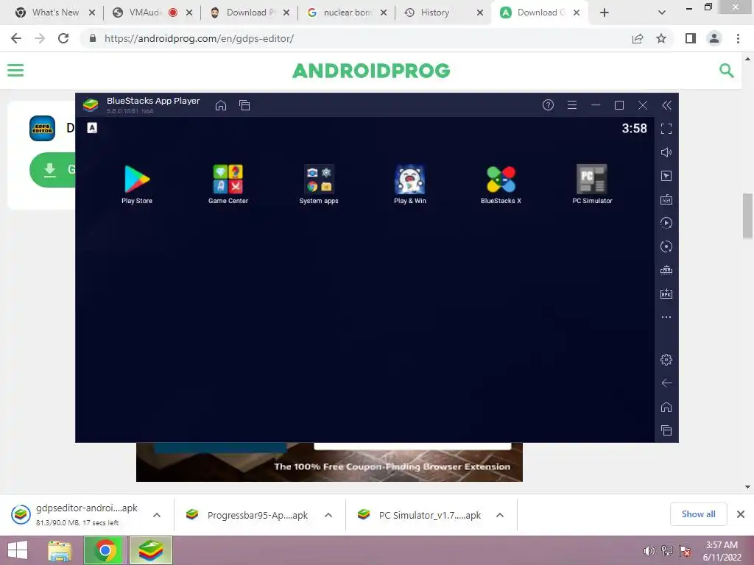This screenshot has height=565, width=754.
Task: Show more BlueStacks sidebar tools (three dots)
Action: pyautogui.click(x=666, y=317)
